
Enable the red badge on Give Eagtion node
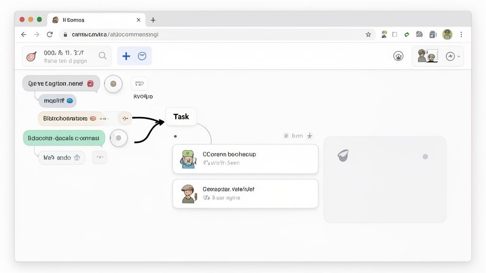pos(90,83)
